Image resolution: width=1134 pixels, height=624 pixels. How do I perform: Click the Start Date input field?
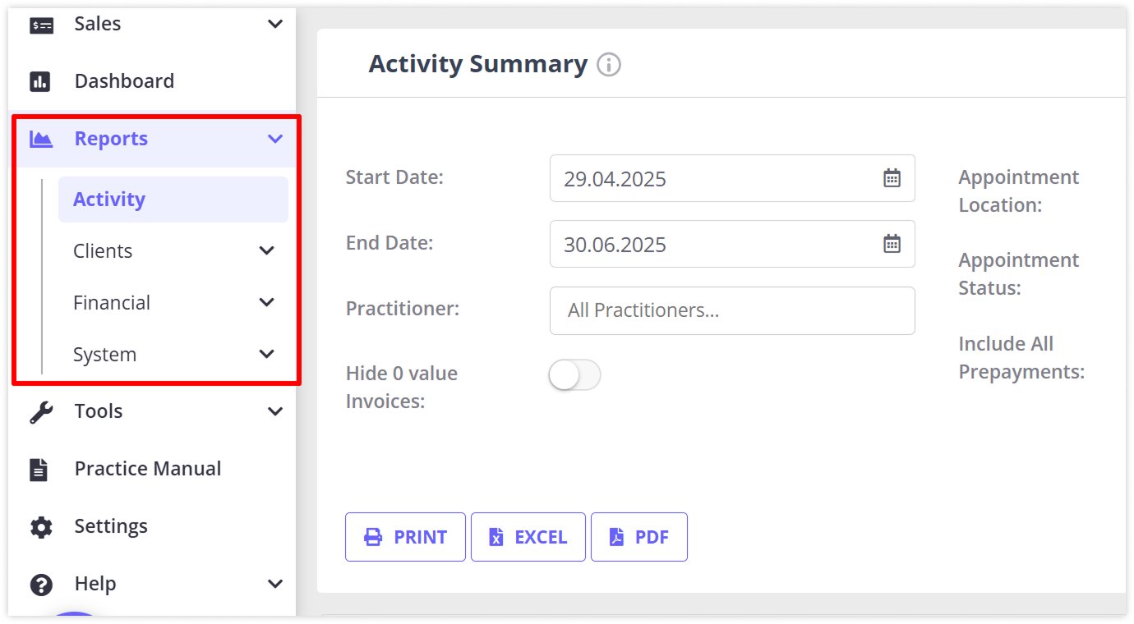click(715, 178)
